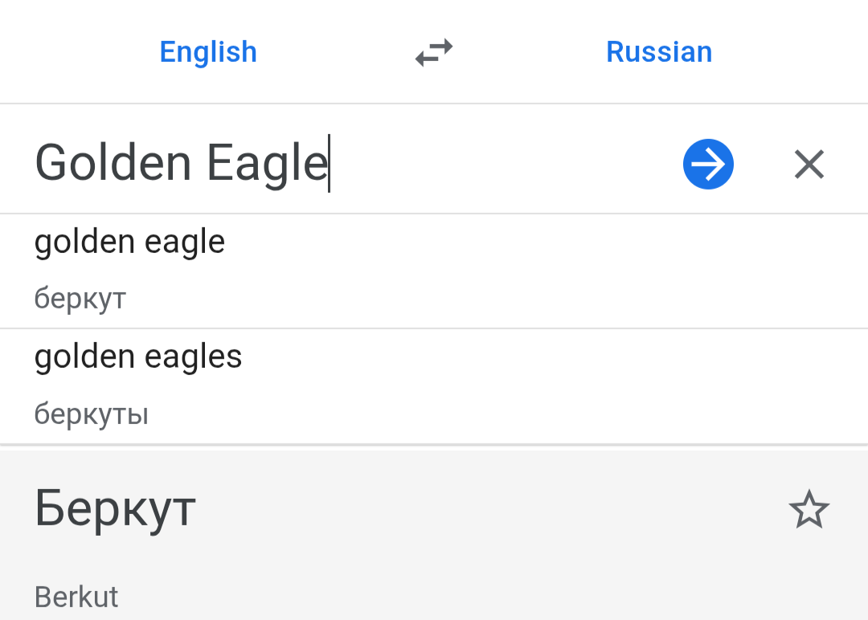868x620 pixels.
Task: Choose the gray "беркуты" suggestion translation
Action: 92,414
